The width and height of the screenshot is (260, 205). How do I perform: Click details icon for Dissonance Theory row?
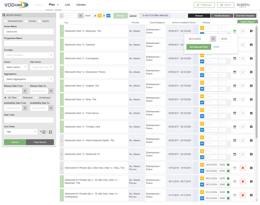pos(251,72)
